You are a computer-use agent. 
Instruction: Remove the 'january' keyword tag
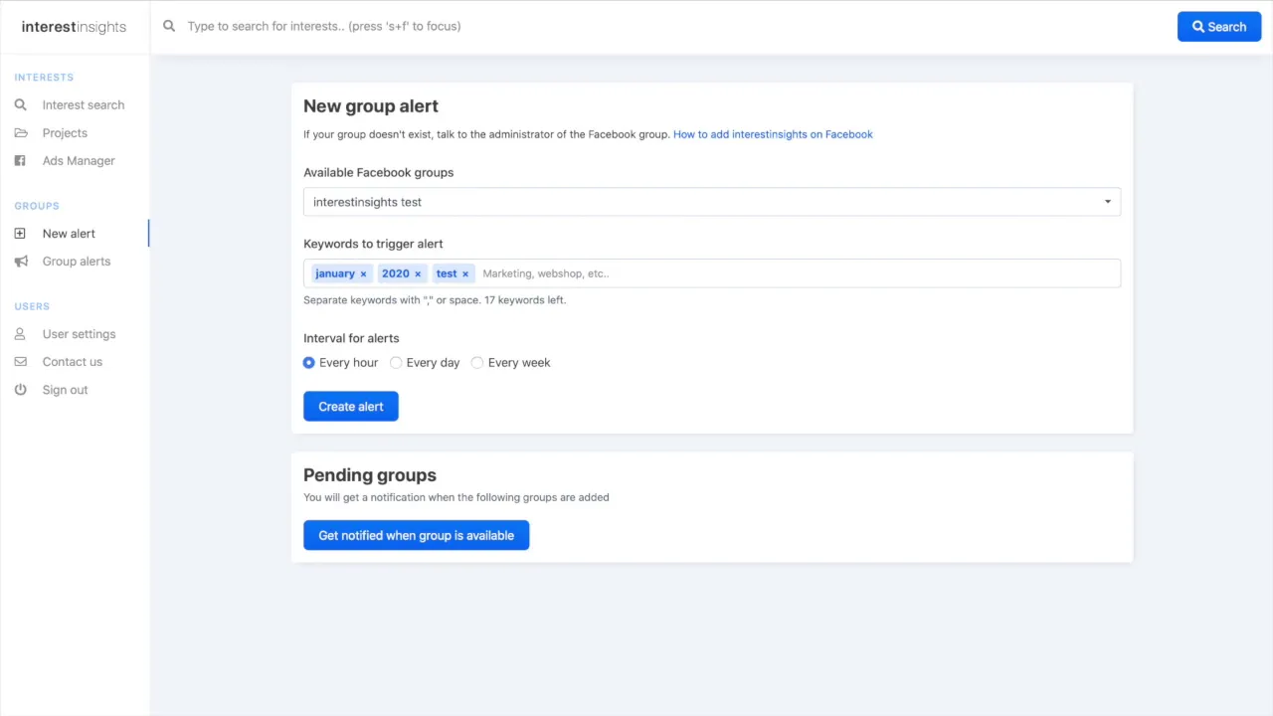click(x=363, y=273)
